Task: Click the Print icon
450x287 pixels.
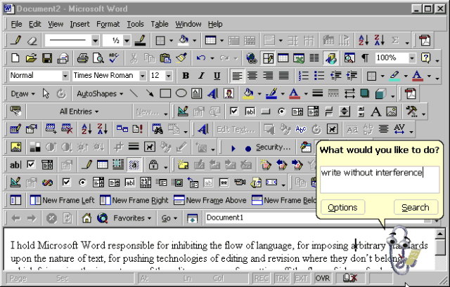Action: click(83, 58)
